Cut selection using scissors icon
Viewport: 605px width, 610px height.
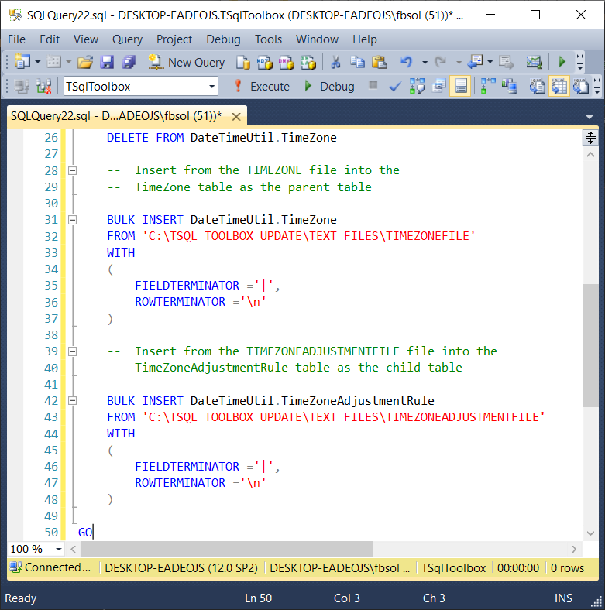click(x=335, y=62)
